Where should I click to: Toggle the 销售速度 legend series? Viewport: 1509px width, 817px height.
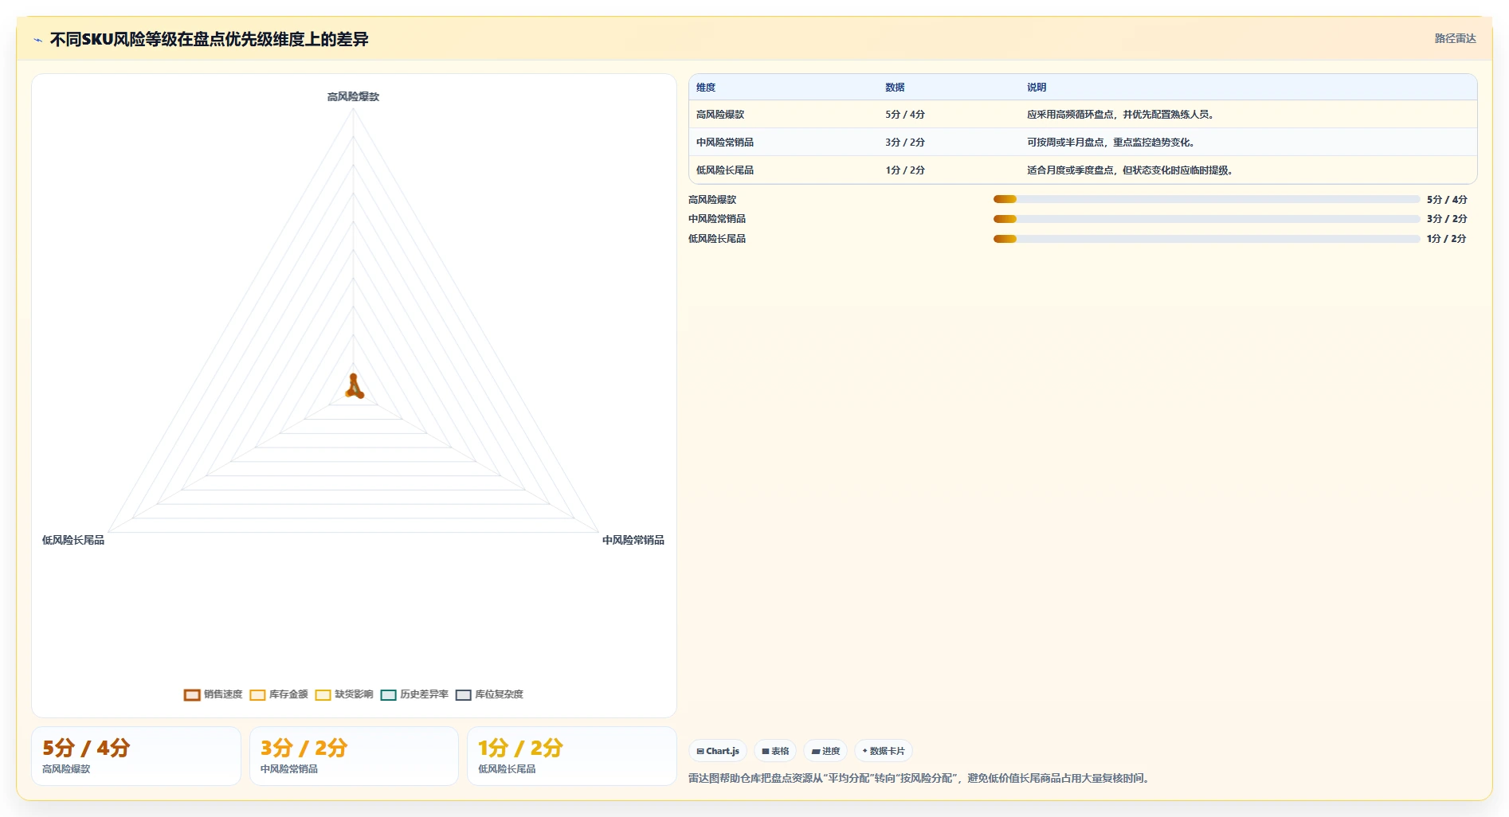click(x=213, y=694)
